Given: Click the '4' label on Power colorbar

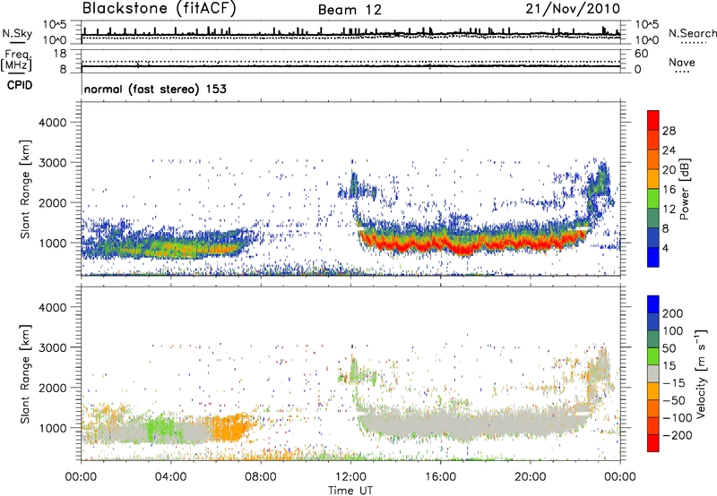Looking at the screenshot, I should point(665,249).
